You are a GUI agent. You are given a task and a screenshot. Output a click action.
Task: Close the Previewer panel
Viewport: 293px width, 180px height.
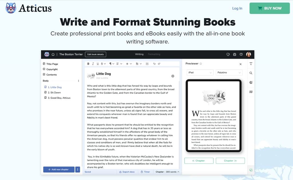click(240, 64)
